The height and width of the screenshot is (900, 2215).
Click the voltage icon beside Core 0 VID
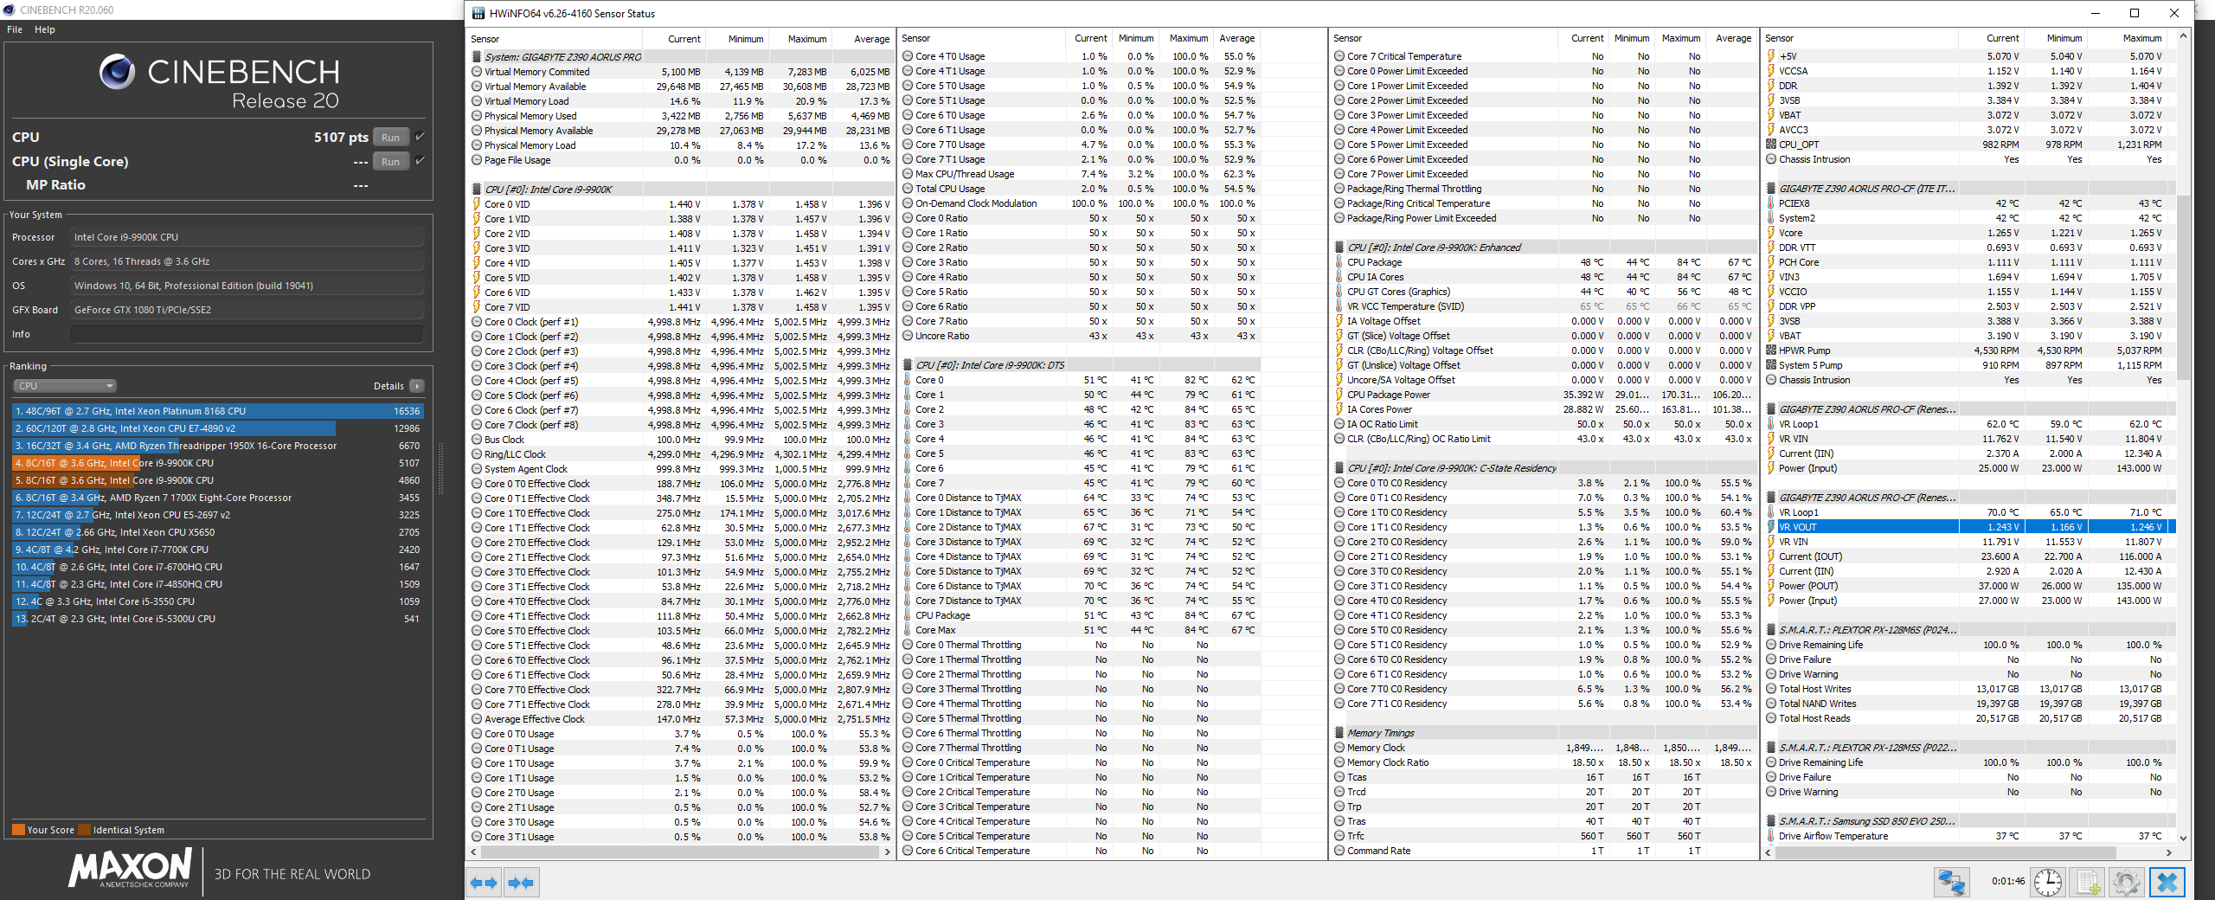(476, 204)
